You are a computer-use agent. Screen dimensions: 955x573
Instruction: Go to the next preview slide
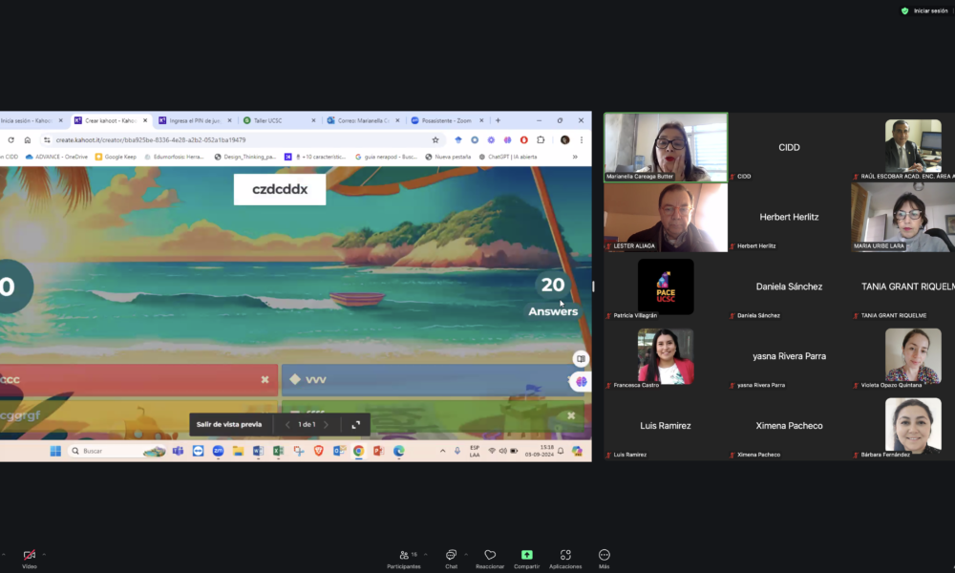pos(326,424)
